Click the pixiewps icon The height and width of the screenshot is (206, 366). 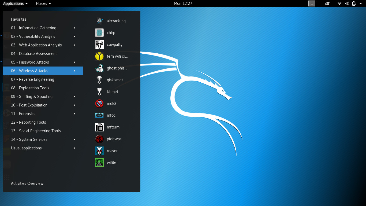coord(99,139)
